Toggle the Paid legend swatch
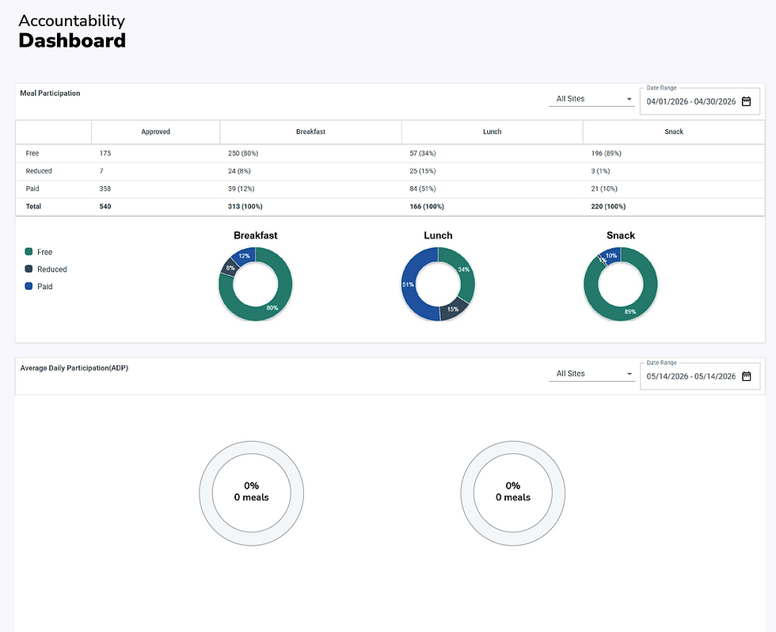Image resolution: width=776 pixels, height=632 pixels. point(29,286)
